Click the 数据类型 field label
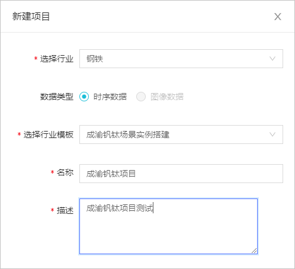Viewport: 295px width, 269px height. pos(57,97)
